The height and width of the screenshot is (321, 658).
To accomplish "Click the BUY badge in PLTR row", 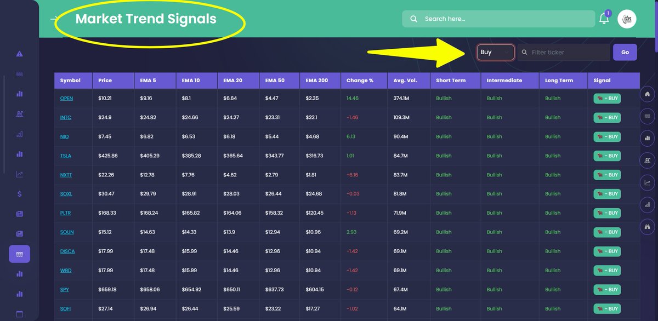I will click(x=607, y=213).
